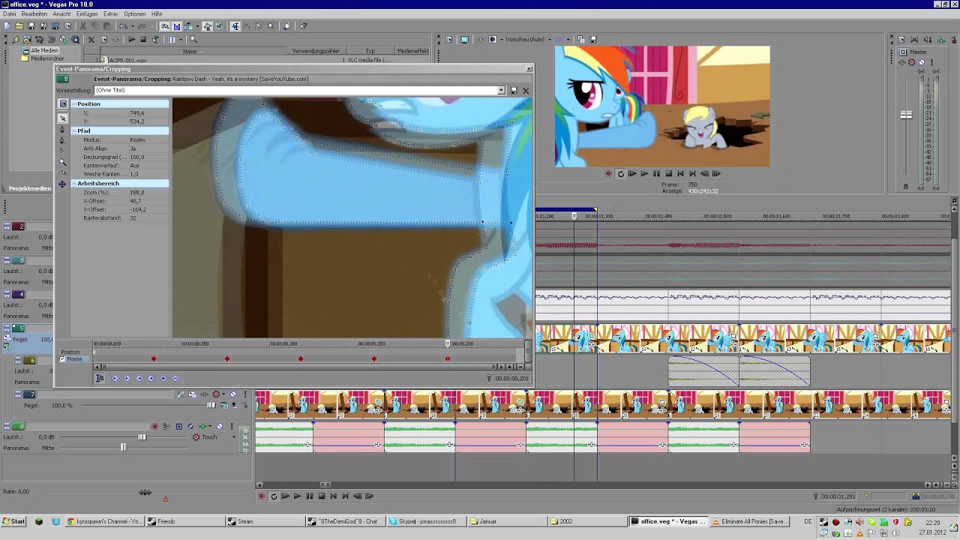Select the Normal edit tool in the Cropping window

[x=63, y=118]
